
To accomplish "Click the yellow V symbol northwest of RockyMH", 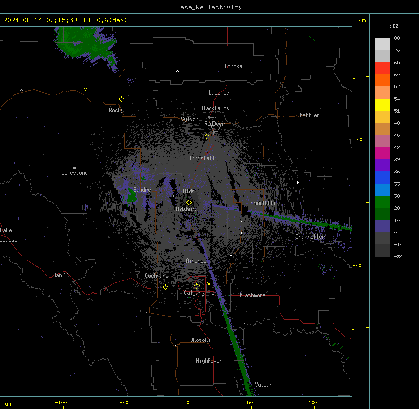I will point(85,89).
